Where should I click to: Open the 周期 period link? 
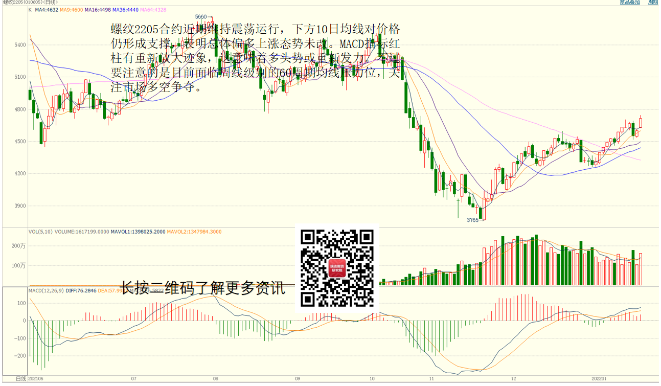pos(653,3)
